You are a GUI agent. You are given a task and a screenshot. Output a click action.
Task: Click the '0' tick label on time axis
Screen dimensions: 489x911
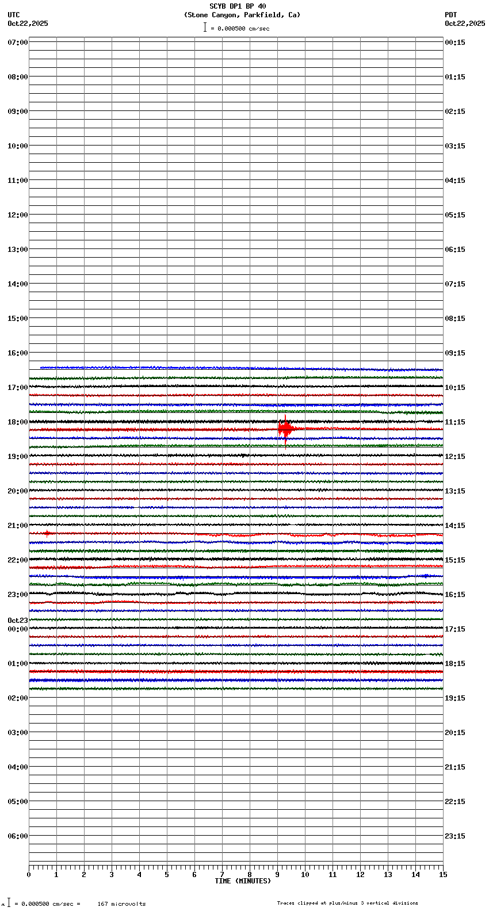click(x=29, y=875)
